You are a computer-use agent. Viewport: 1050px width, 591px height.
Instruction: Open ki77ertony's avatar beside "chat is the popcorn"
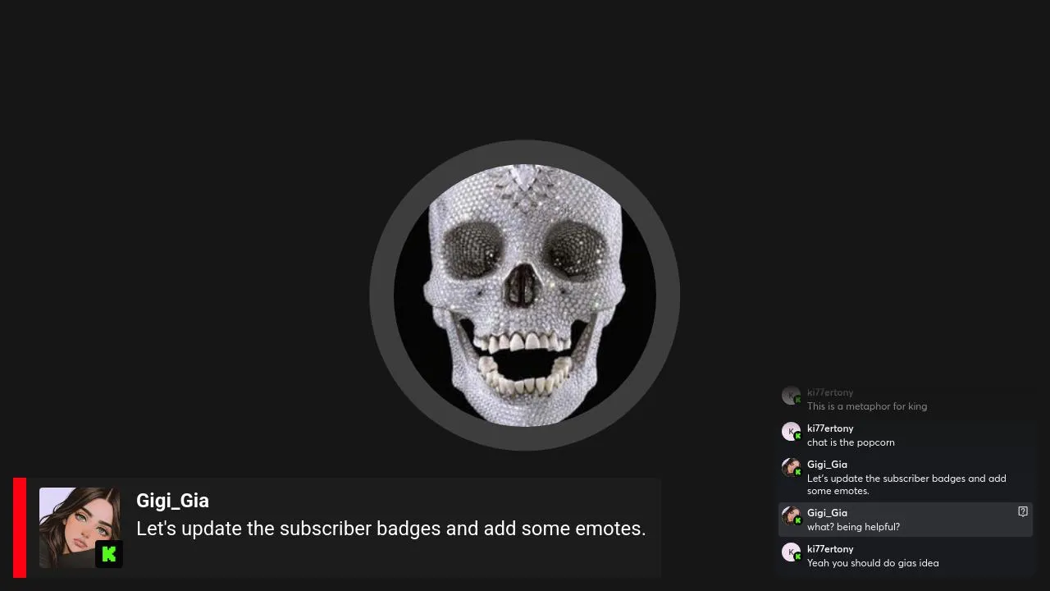791,432
